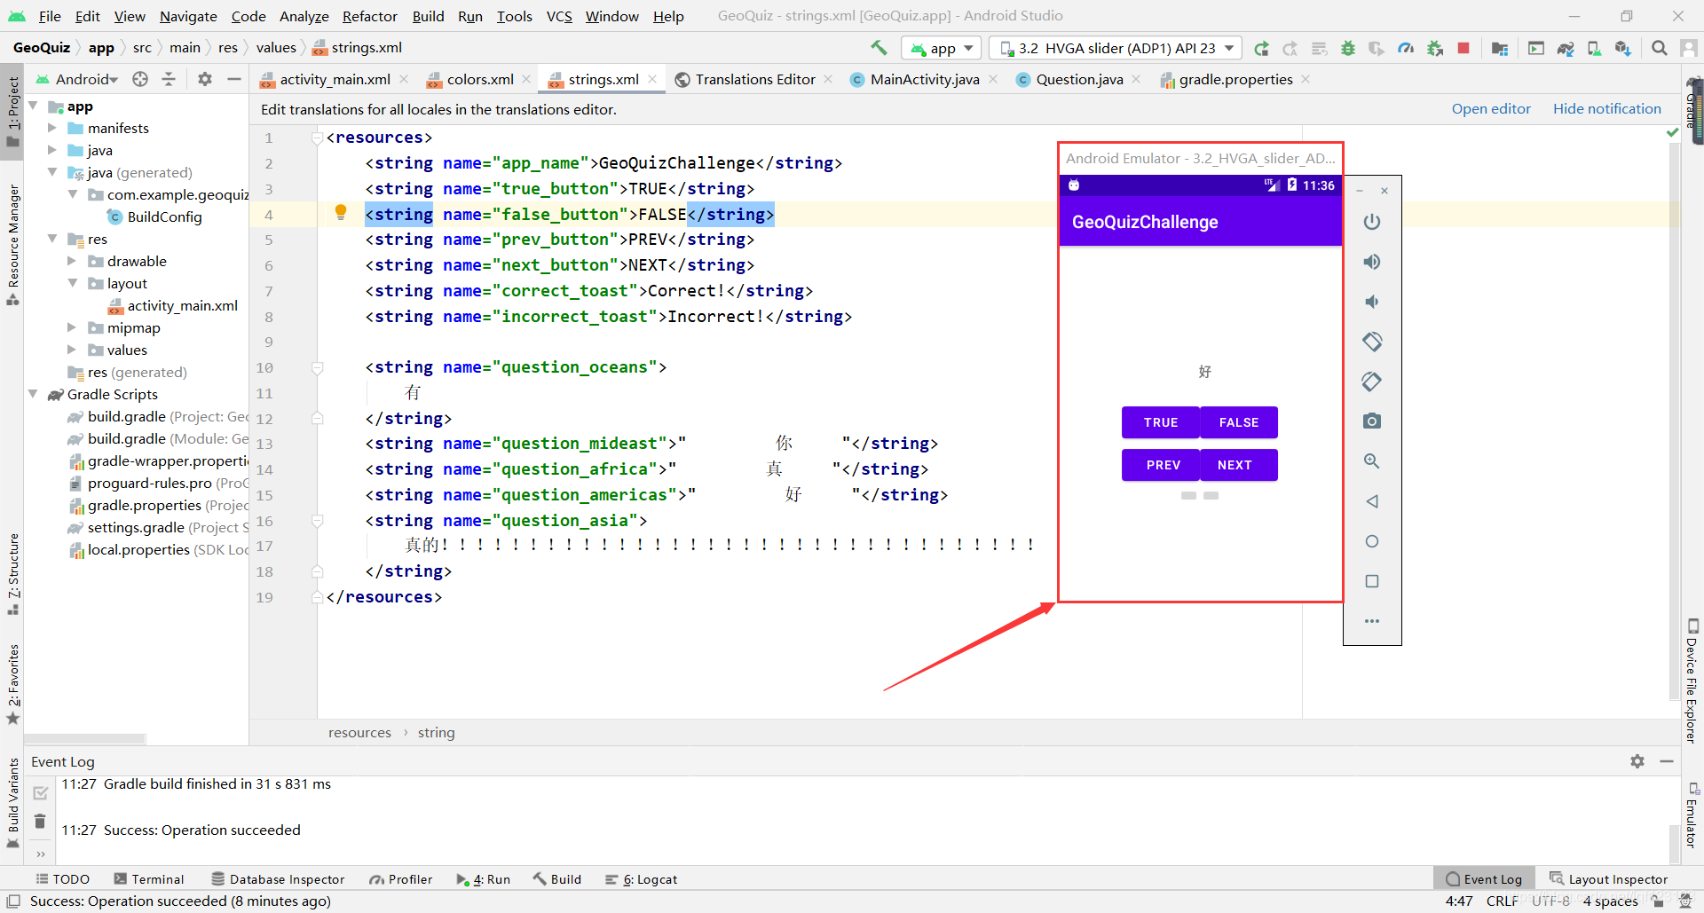Tap the TRUE button in emulator
The image size is (1704, 913).
tap(1161, 422)
